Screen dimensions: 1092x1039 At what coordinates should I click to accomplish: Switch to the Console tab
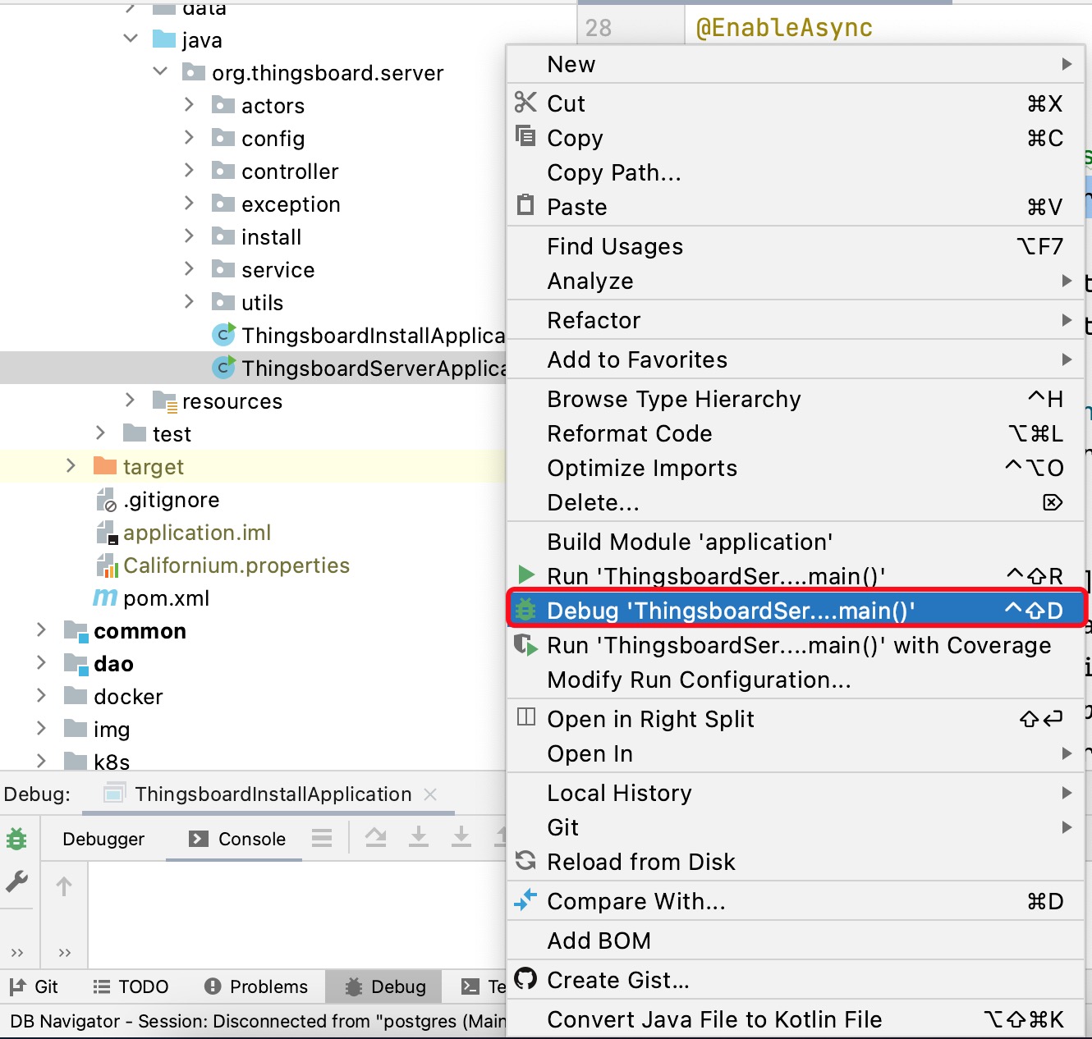coord(236,839)
